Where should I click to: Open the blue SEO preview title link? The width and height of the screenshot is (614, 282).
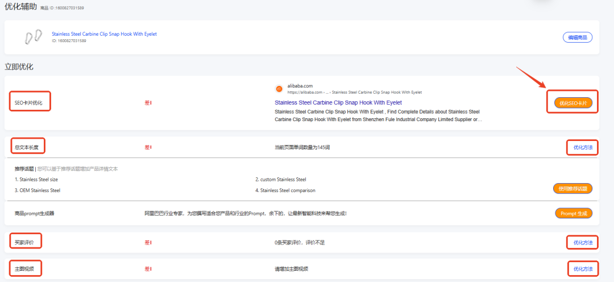(x=338, y=103)
